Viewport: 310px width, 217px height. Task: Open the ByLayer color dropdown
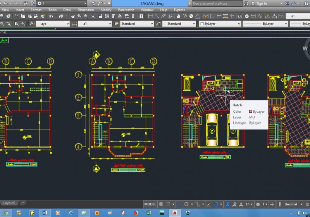point(219,24)
